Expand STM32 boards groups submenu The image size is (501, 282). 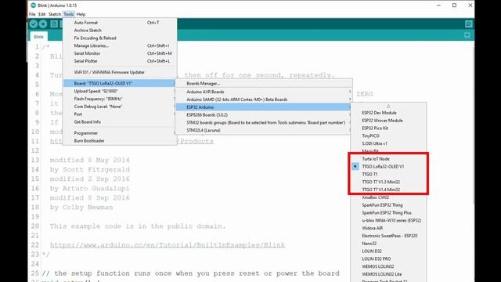[x=265, y=122]
